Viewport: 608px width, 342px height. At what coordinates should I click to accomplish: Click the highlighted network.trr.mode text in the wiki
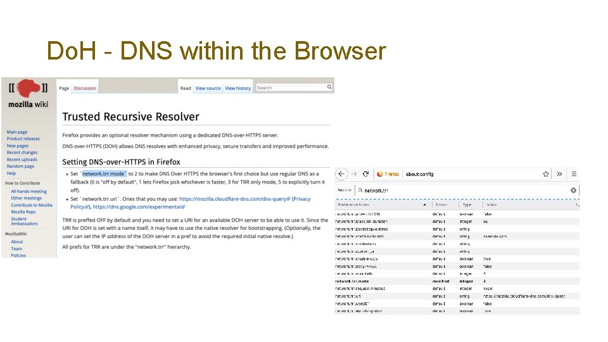(103, 174)
